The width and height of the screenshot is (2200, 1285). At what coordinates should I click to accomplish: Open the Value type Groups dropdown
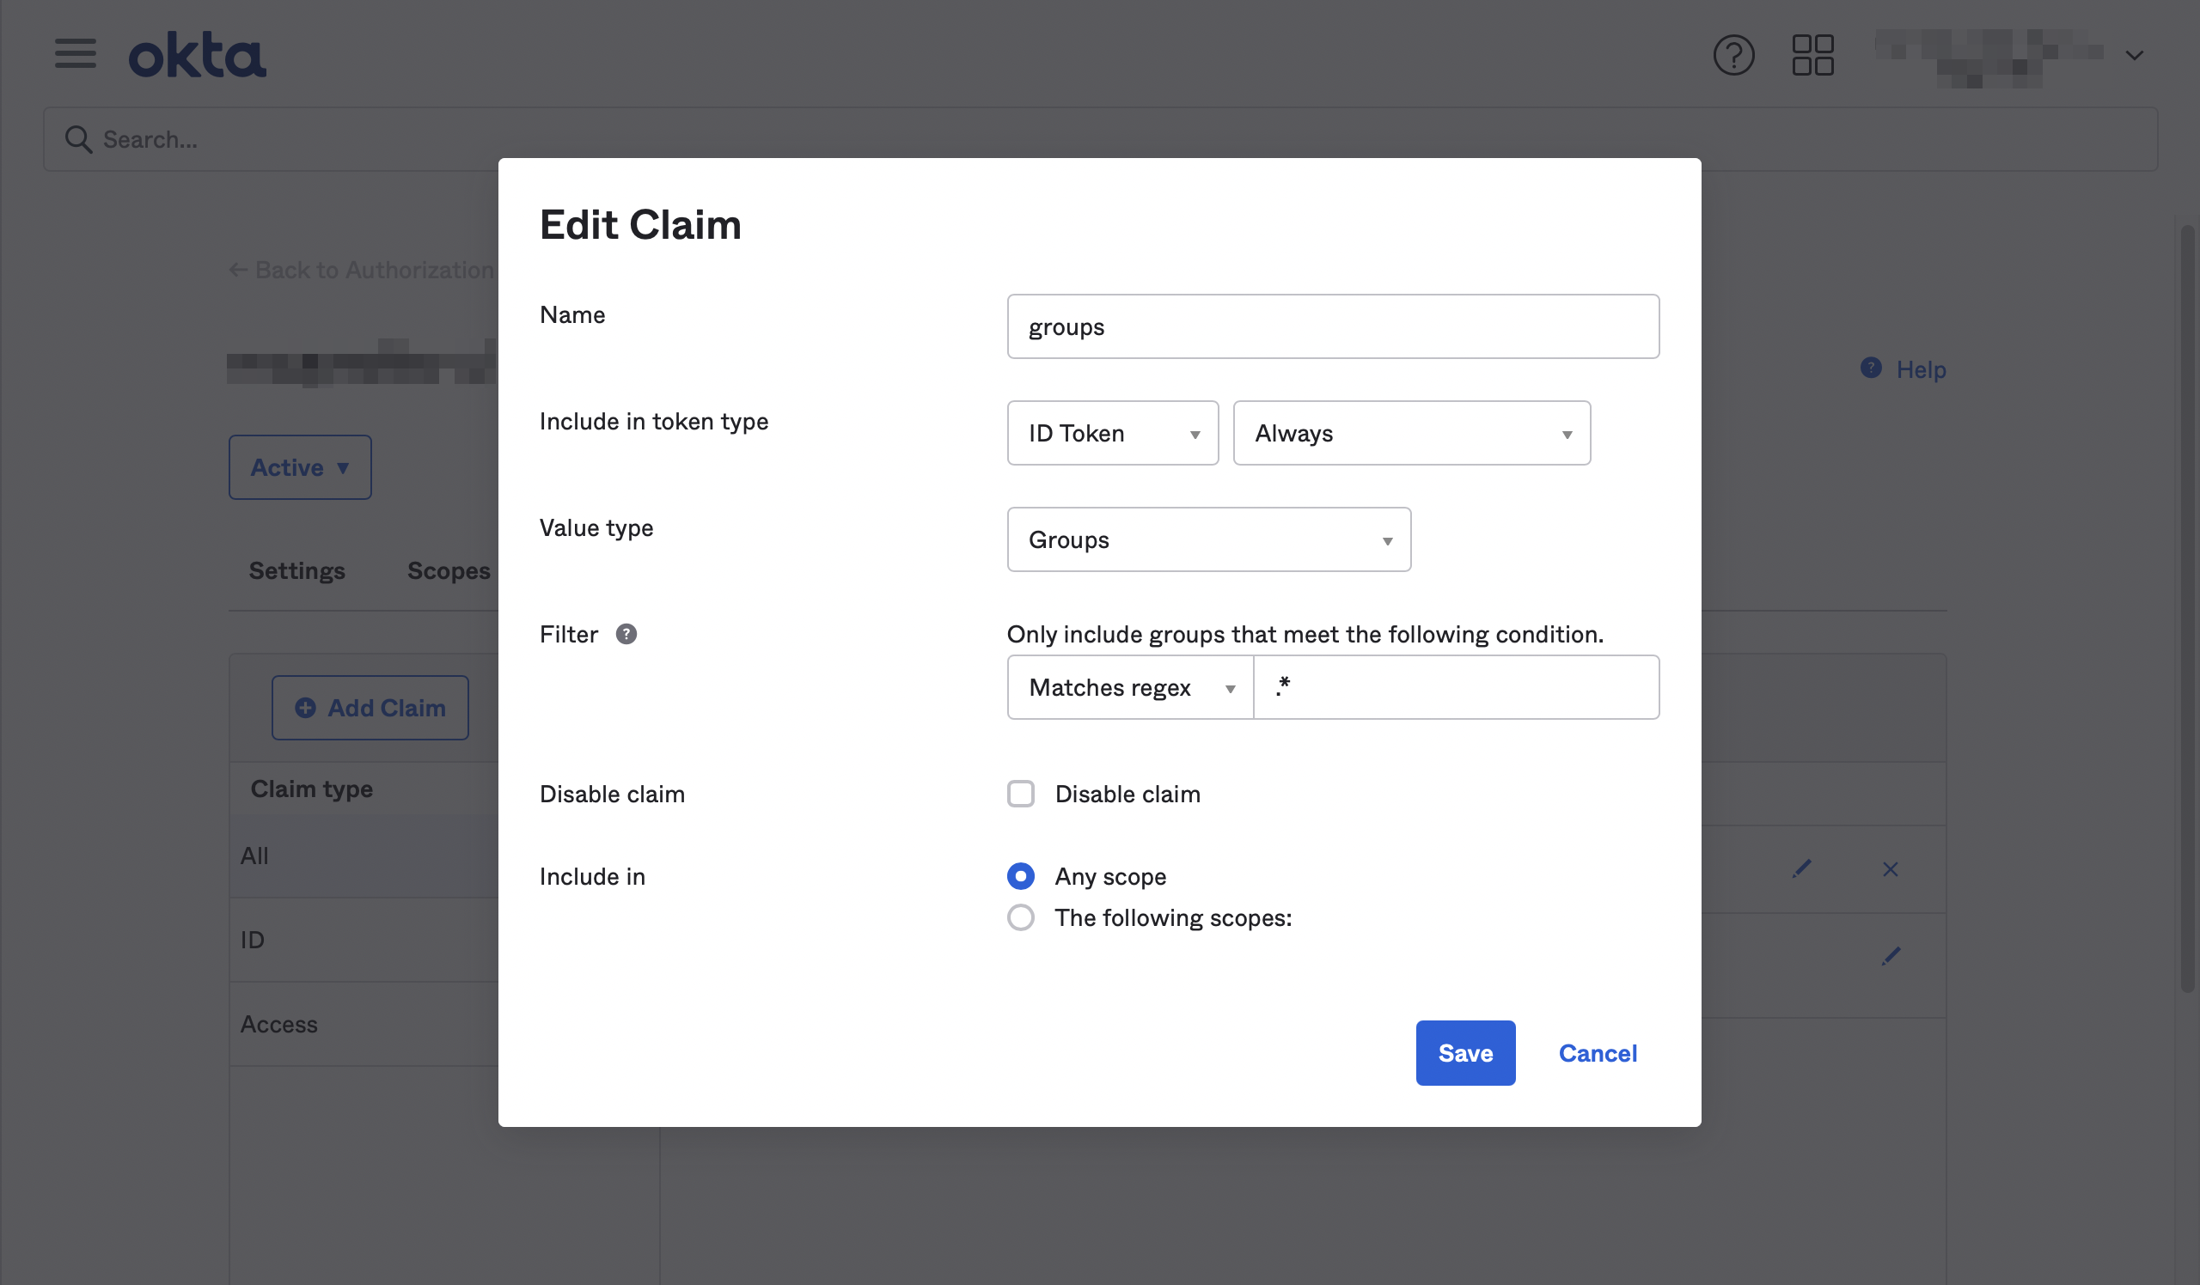(1208, 540)
